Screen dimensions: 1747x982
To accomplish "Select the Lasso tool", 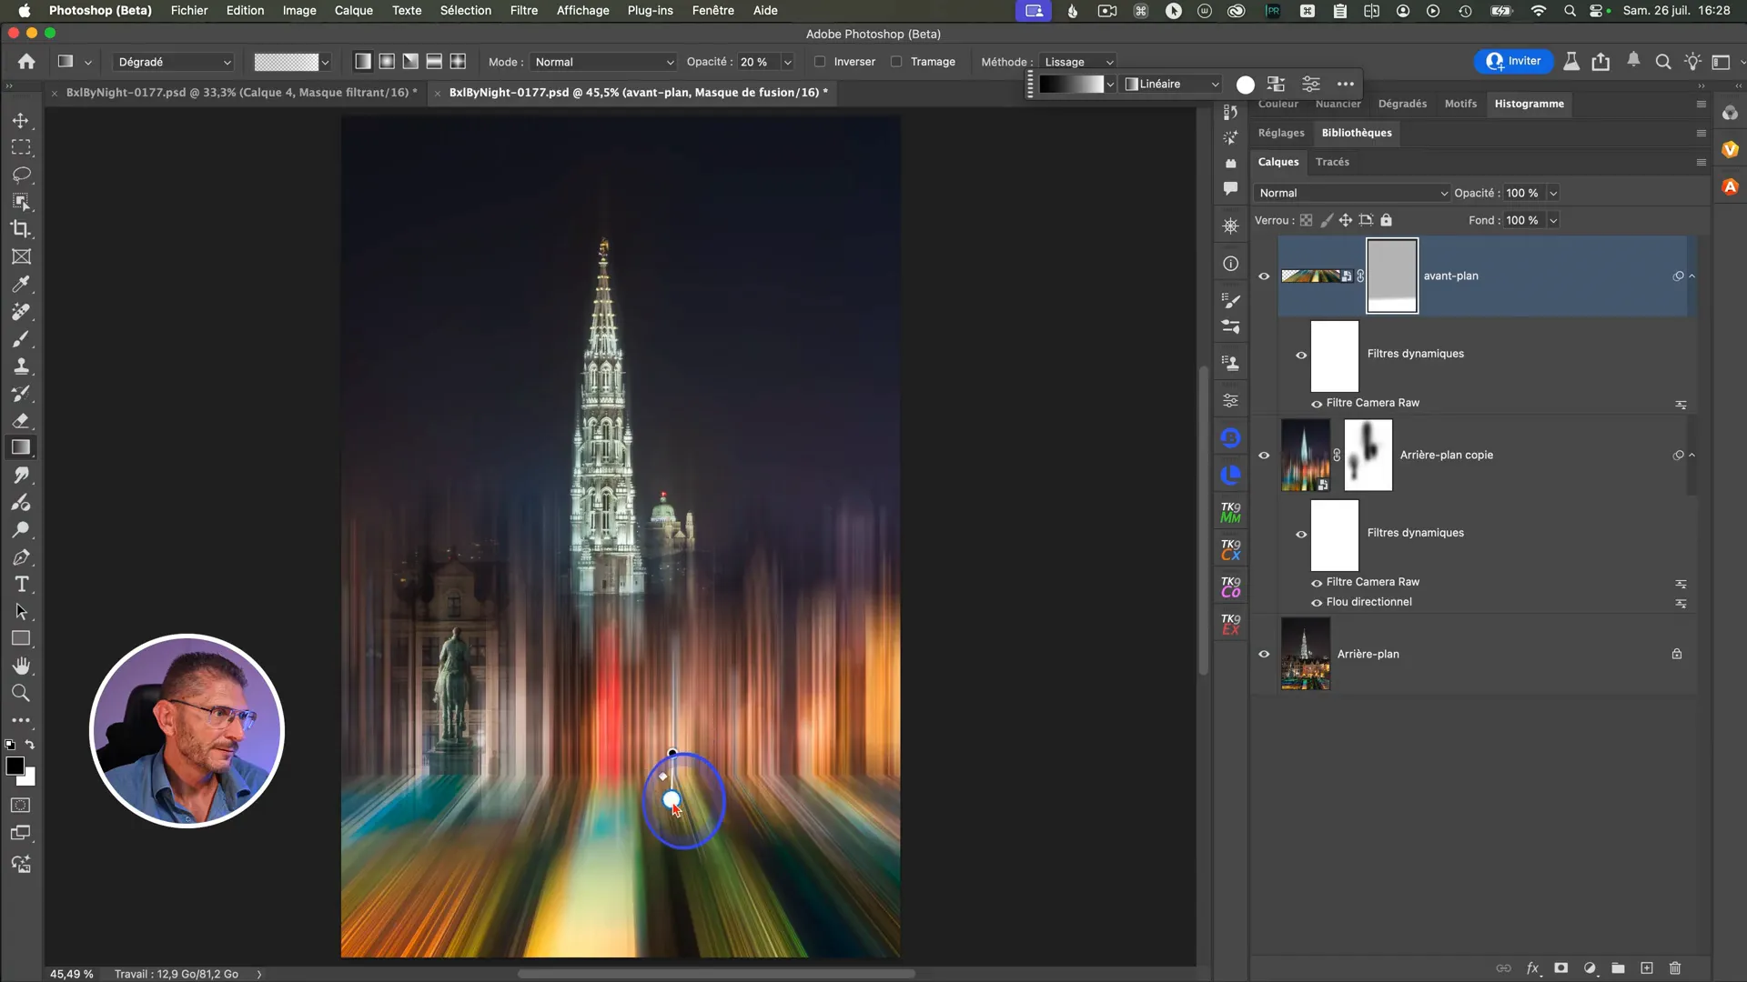I will tap(21, 175).
